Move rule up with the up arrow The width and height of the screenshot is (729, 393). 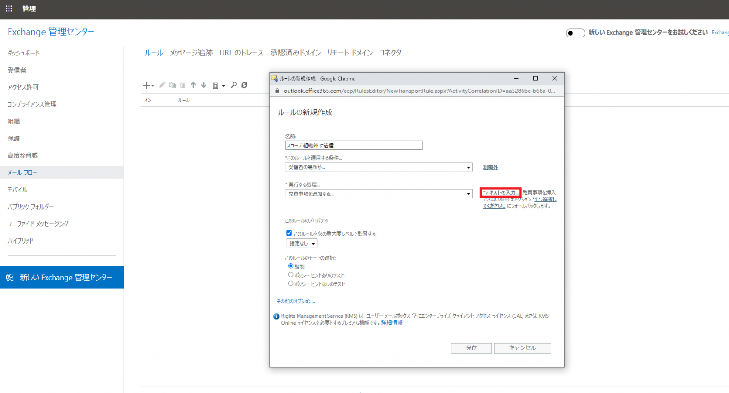pos(193,85)
